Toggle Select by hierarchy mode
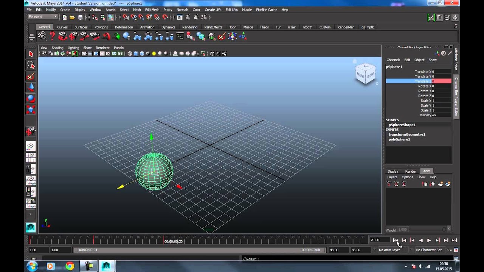 click(x=95, y=17)
